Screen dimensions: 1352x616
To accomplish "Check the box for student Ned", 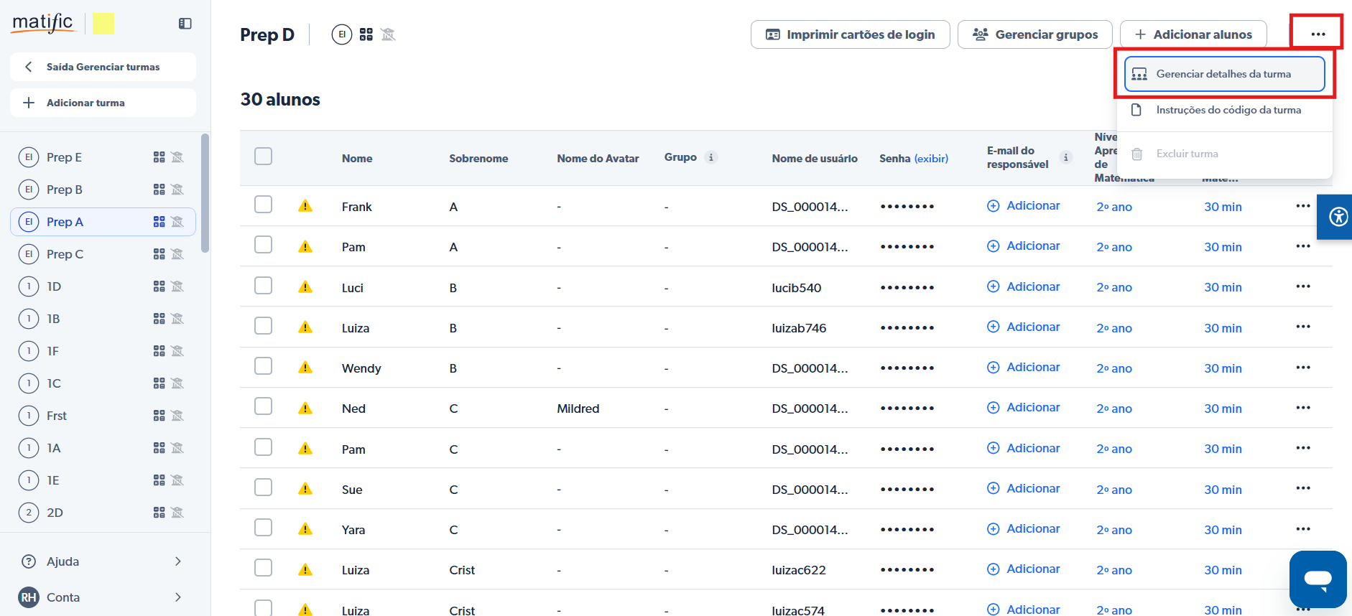I will click(264, 406).
